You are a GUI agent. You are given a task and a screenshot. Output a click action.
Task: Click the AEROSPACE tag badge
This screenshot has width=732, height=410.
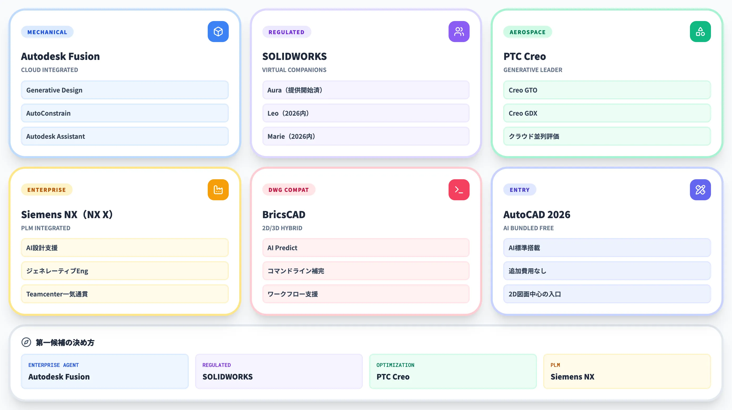click(x=527, y=32)
